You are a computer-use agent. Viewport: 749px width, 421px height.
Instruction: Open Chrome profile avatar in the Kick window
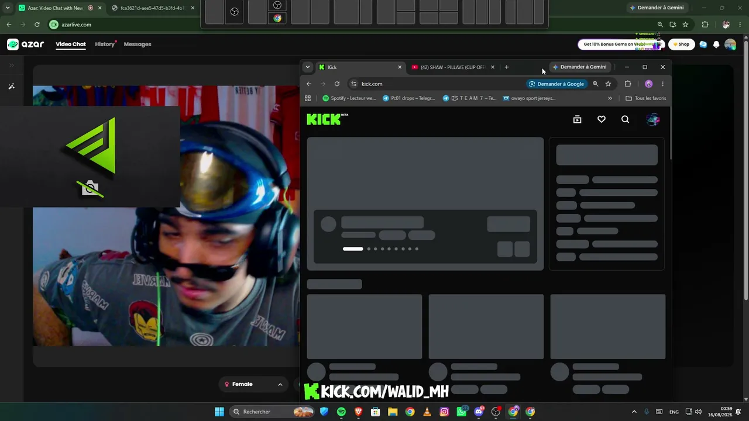coord(648,84)
